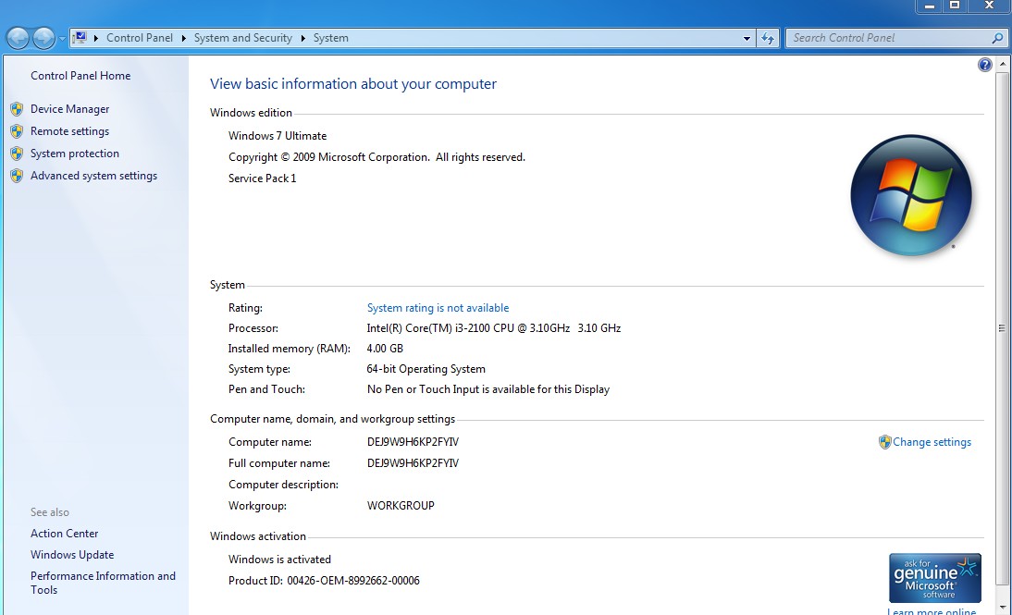This screenshot has width=1012, height=615.
Task: Click the scrollbar down arrow
Action: pyautogui.click(x=1002, y=608)
